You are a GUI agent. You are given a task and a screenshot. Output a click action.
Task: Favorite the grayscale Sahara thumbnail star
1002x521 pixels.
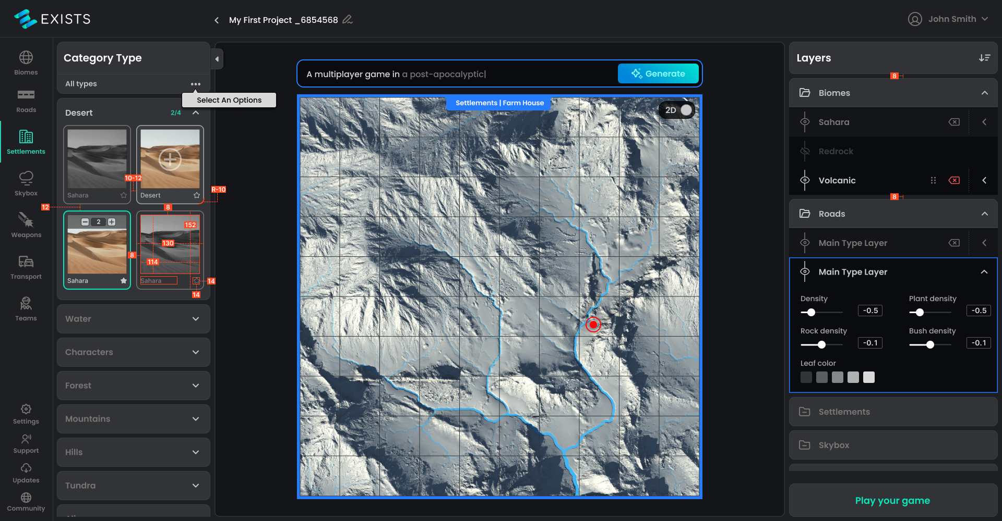(124, 195)
